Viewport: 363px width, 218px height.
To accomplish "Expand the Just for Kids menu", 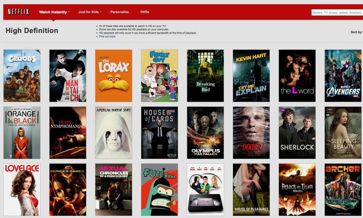I will 90,12.
